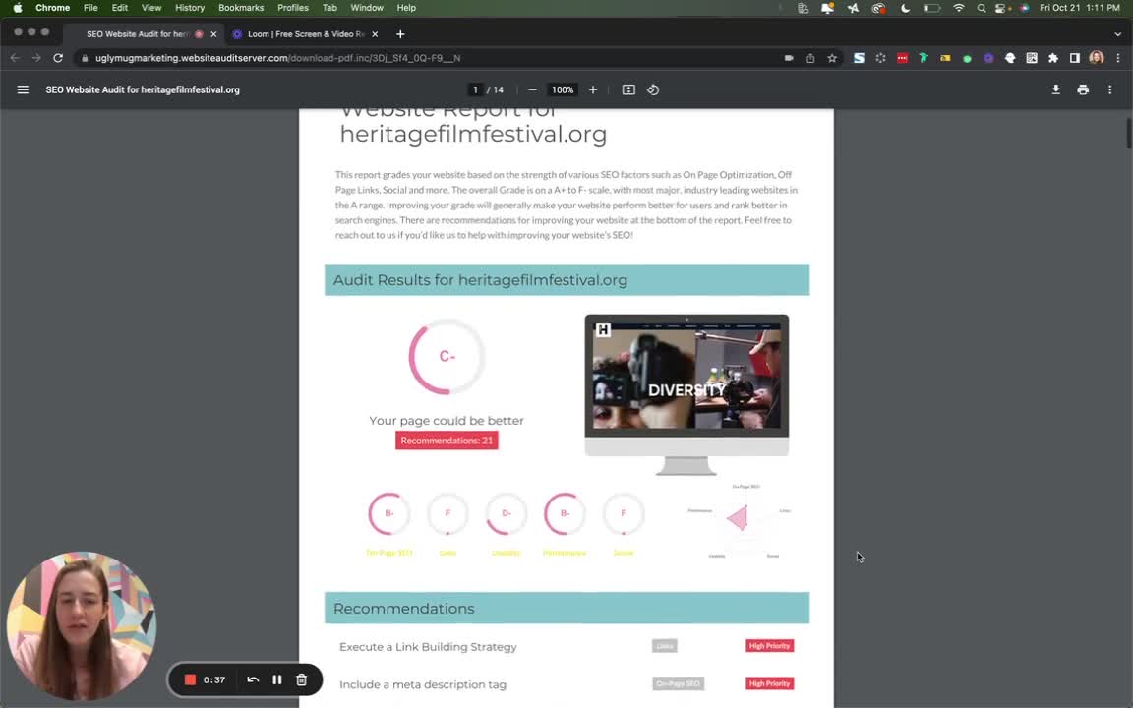Click the PDF page number field

475,89
